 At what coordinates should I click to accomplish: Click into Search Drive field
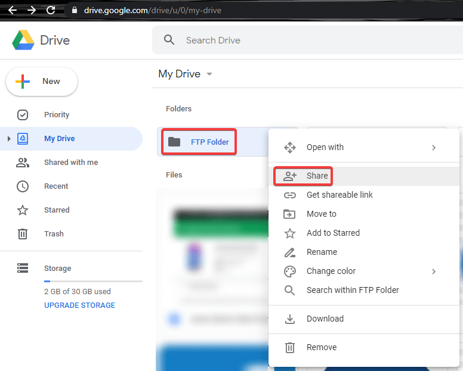[307, 40]
